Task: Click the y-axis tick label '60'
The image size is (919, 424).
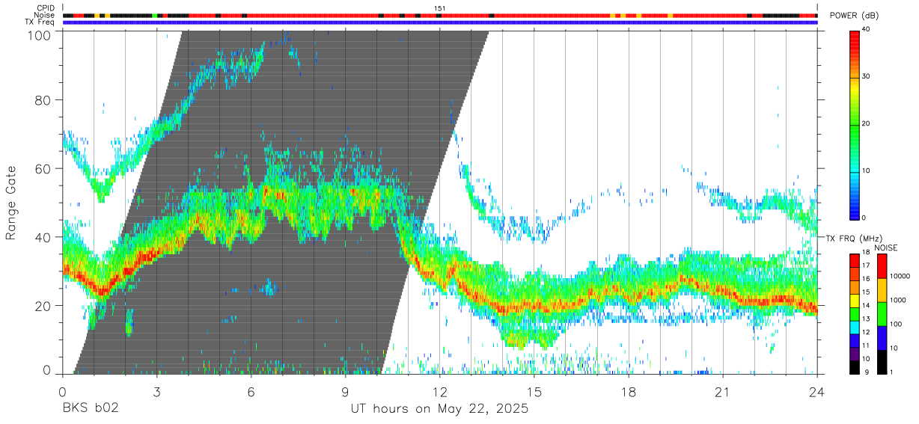Action: coord(43,168)
